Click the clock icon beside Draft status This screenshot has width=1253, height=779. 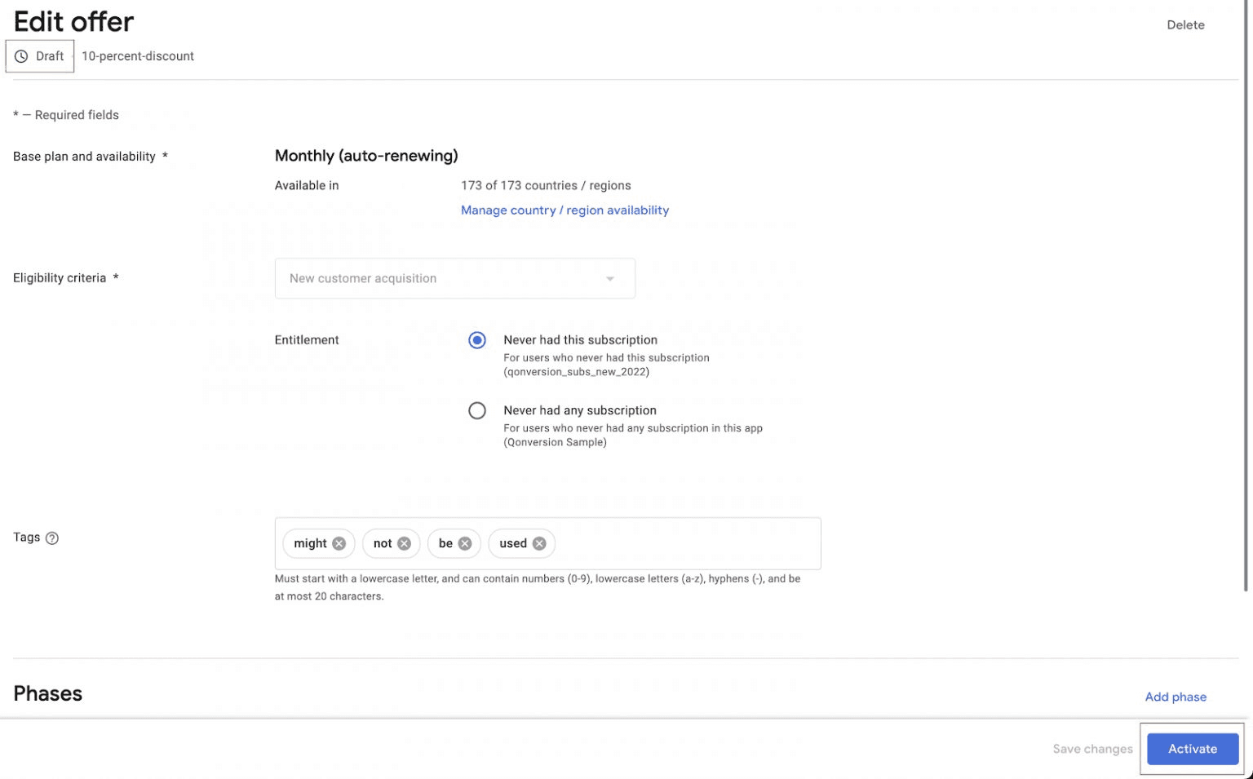tap(20, 55)
